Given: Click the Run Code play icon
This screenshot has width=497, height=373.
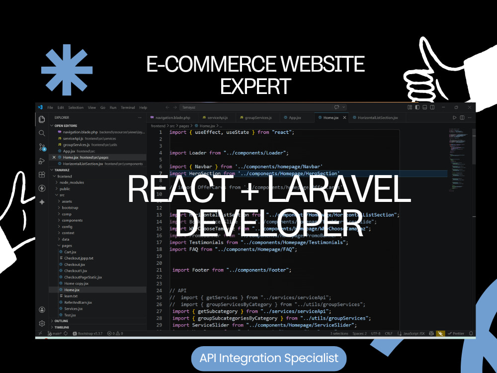Looking at the screenshot, I should click(x=455, y=118).
